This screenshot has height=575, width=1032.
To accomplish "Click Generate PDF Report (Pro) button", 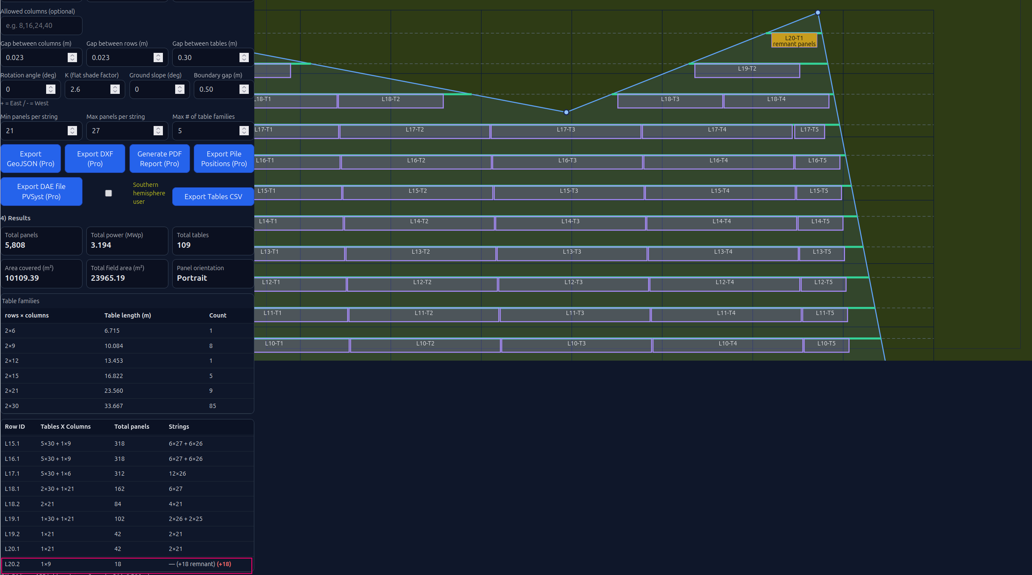I will (160, 159).
